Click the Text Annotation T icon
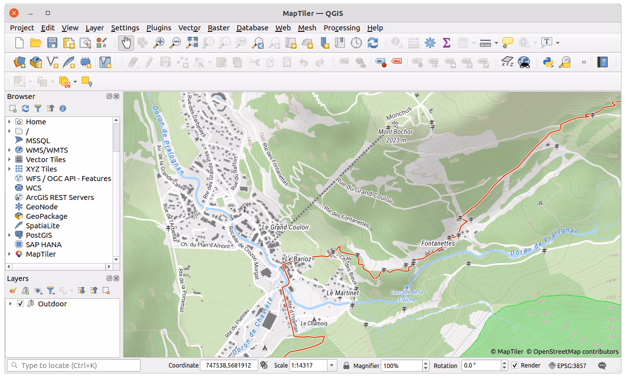This screenshot has height=378, width=626. (547, 43)
